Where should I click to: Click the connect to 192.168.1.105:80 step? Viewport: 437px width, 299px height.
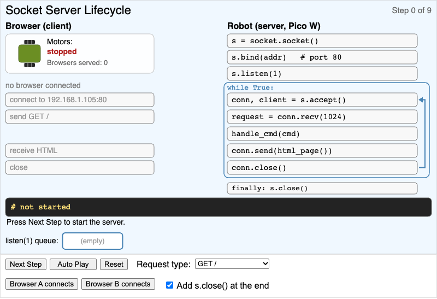[x=80, y=100]
